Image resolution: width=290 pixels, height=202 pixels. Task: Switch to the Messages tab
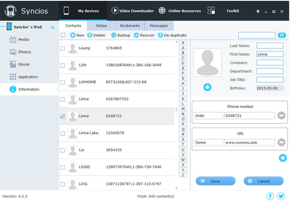[159, 26]
